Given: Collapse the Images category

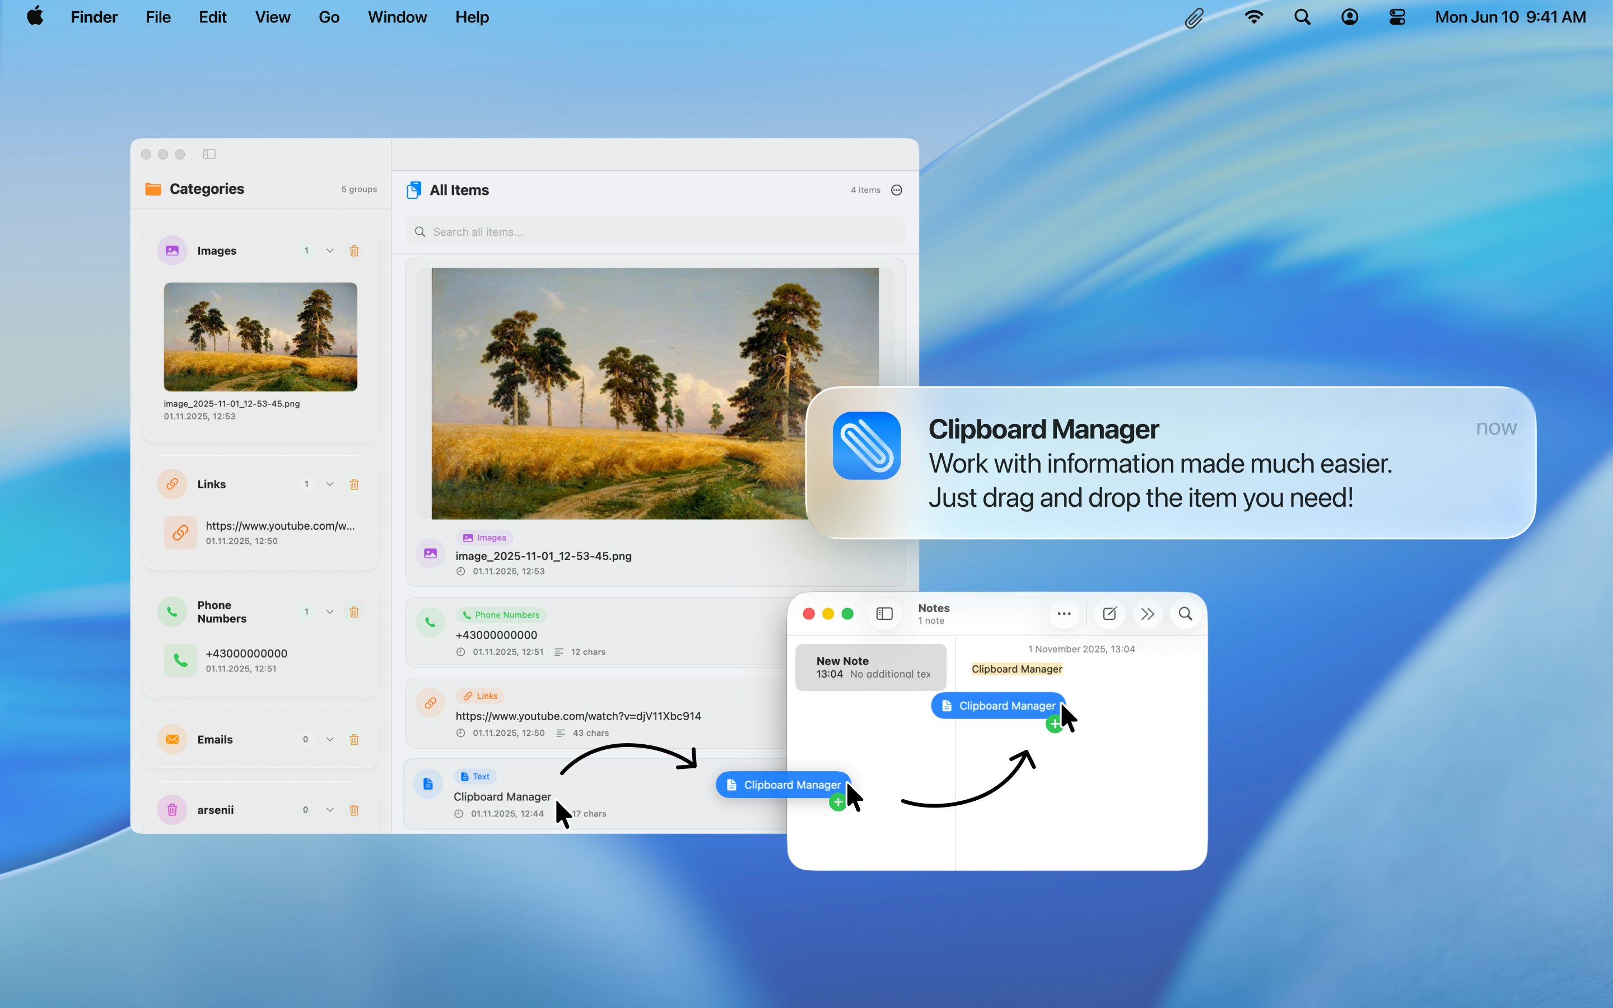Looking at the screenshot, I should tap(329, 251).
